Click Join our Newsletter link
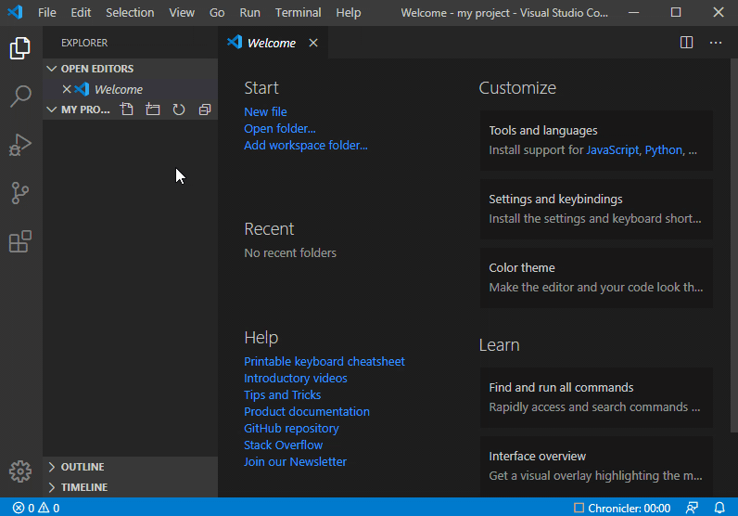The width and height of the screenshot is (738, 516). (295, 462)
